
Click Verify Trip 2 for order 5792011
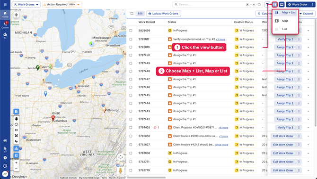(x=285, y=39)
